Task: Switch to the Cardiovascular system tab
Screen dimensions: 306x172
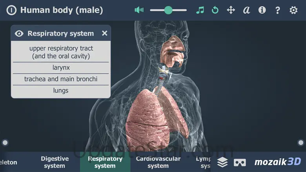Action: [x=158, y=162]
